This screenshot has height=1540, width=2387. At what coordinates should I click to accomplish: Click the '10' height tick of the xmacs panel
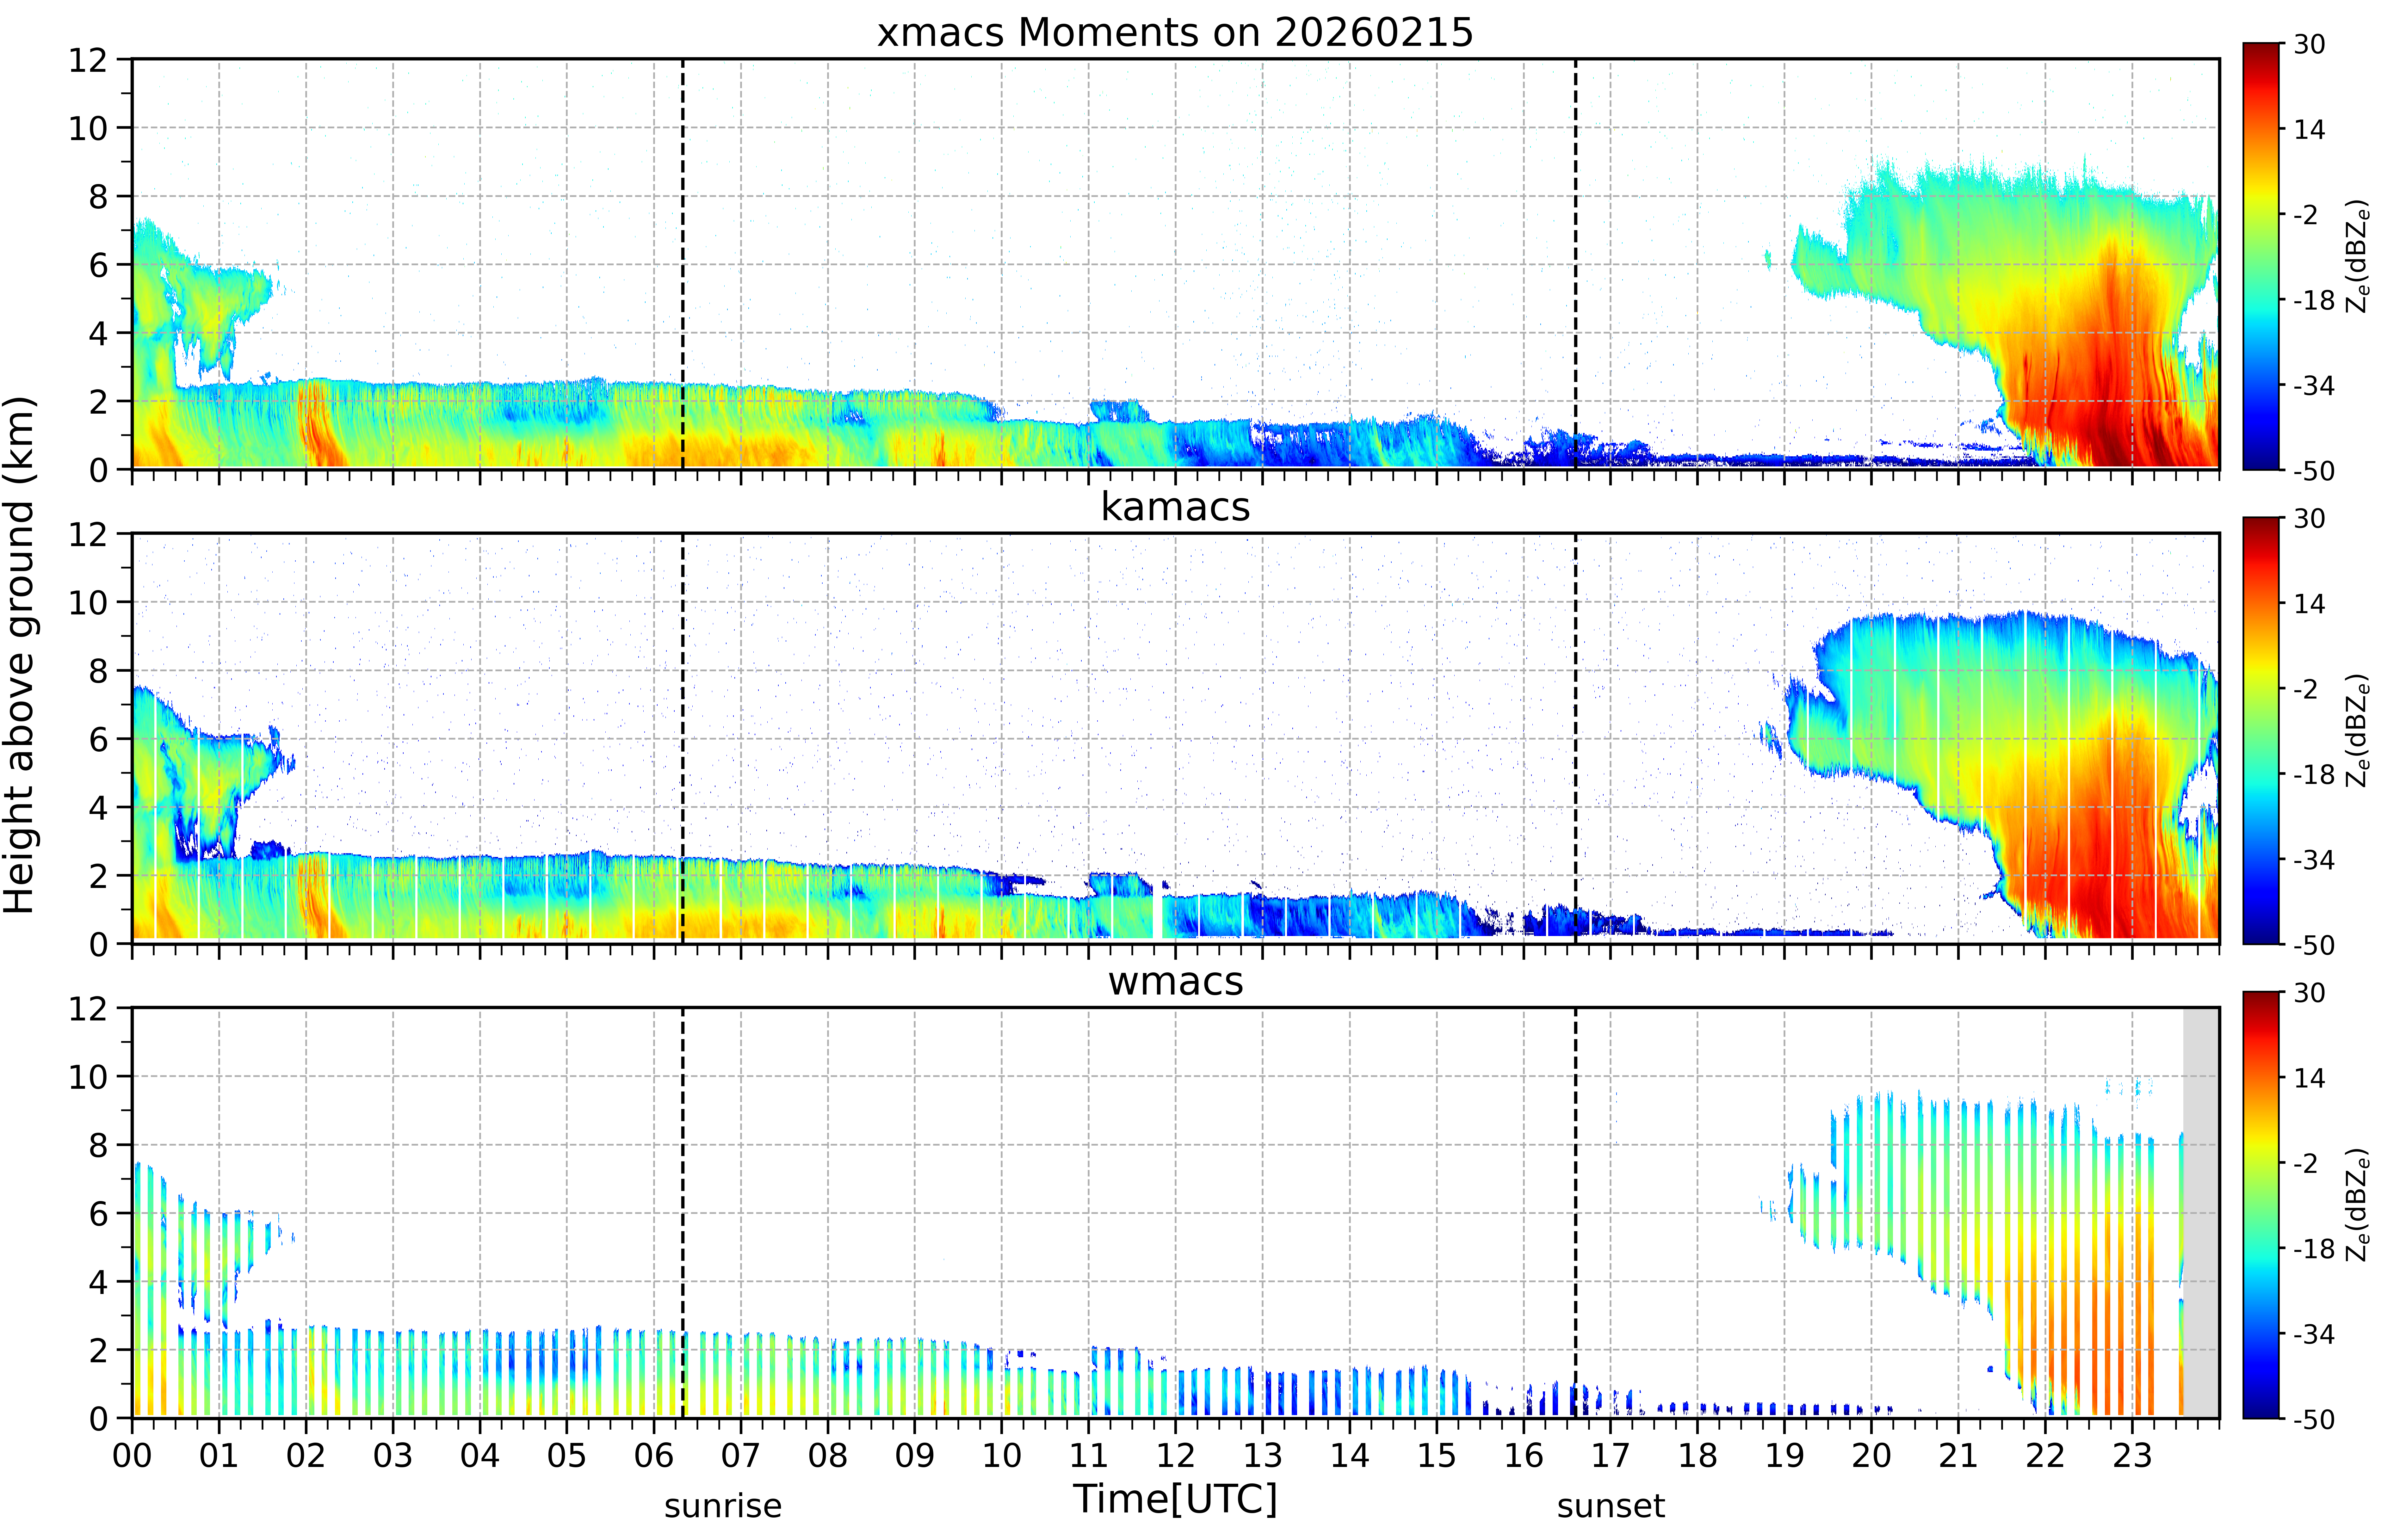tap(88, 128)
